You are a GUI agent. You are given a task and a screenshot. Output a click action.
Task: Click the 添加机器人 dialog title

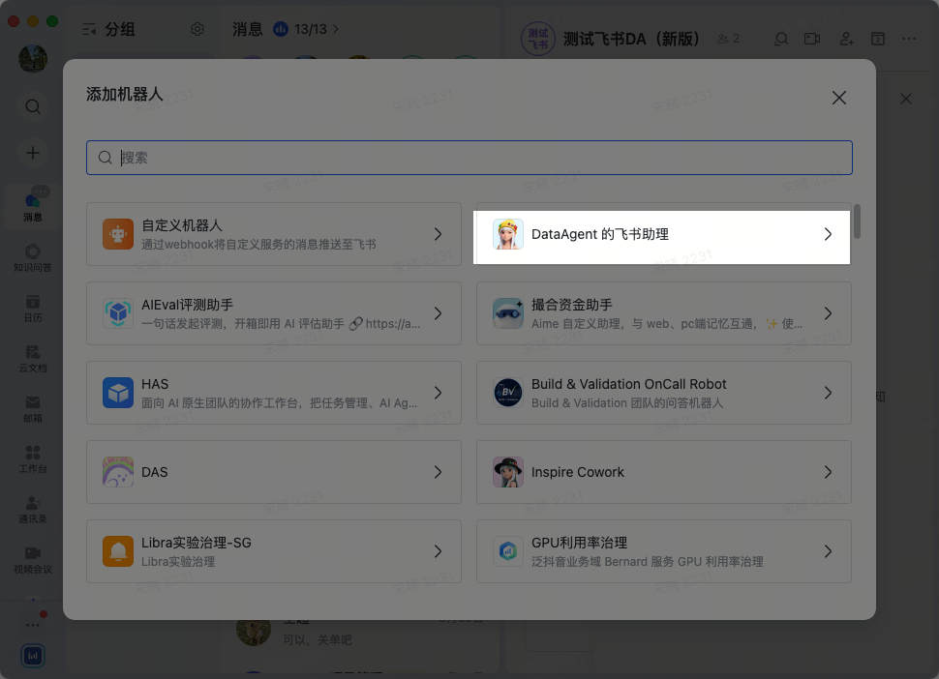[125, 94]
